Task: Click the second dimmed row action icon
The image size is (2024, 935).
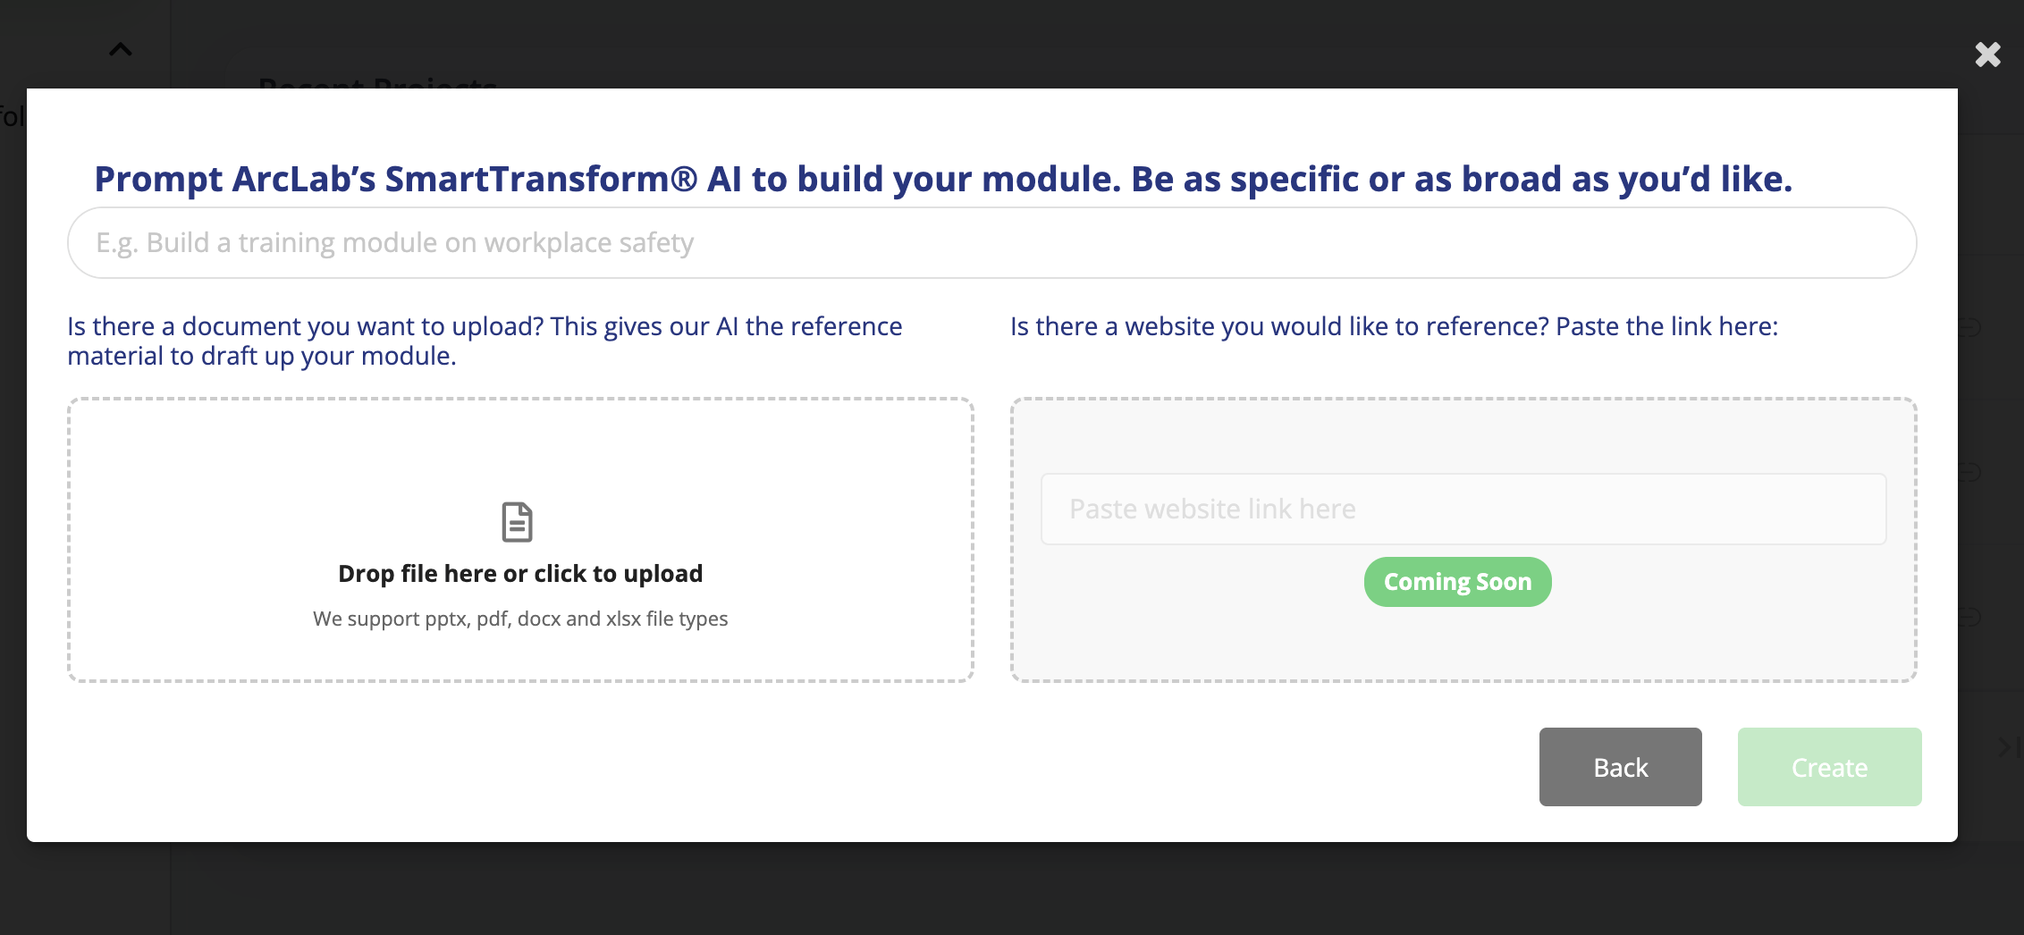Action: click(1970, 472)
